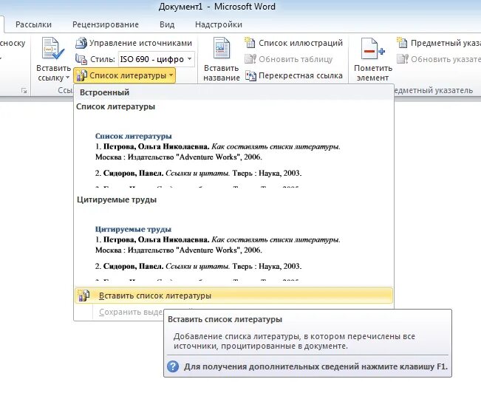The image size is (481, 396).
Task: Click the Перекрестная ссылка button label
Action: (301, 75)
